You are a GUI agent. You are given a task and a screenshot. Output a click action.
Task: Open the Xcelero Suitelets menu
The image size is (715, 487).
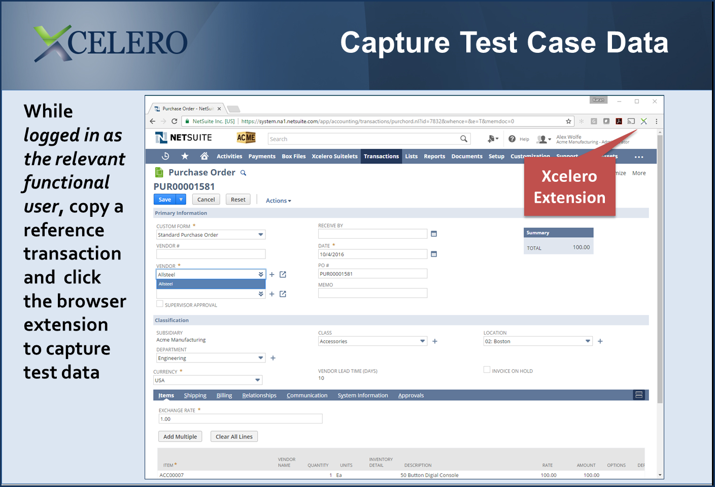click(x=334, y=156)
